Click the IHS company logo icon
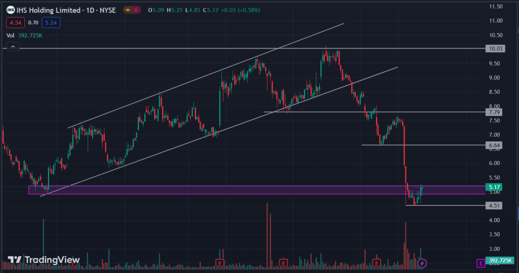Screen dimensions: 519x273 point(11,10)
